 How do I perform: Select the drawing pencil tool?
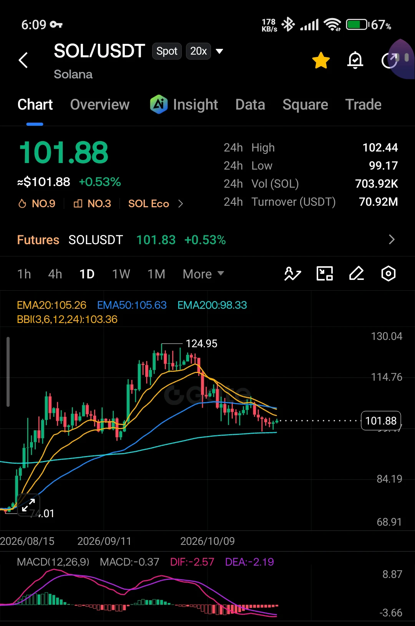pos(357,274)
